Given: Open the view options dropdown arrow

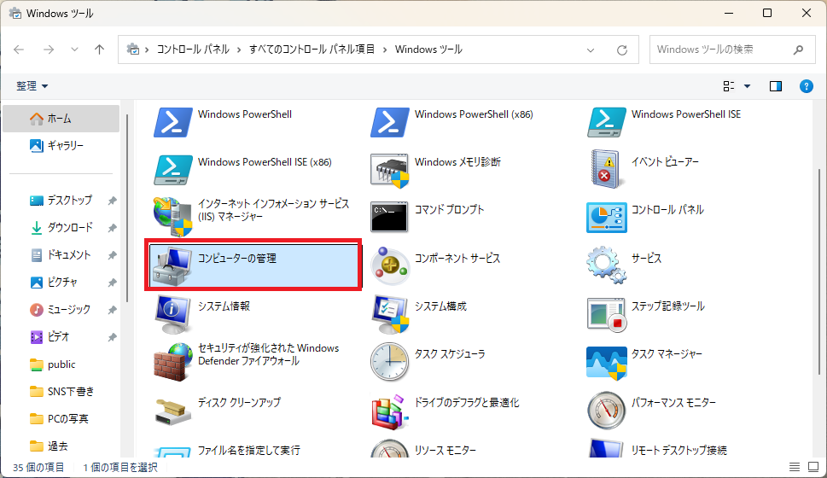Looking at the screenshot, I should click(748, 86).
